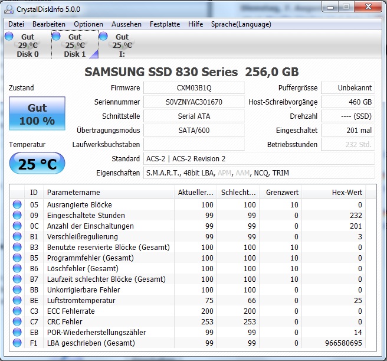
Task: Click the hex value 966580695
Action: (x=343, y=343)
